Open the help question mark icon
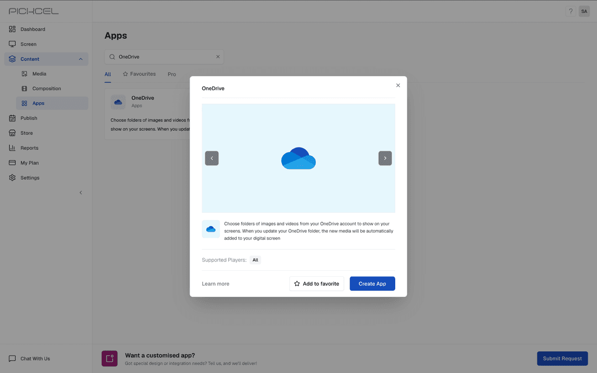The image size is (597, 373). point(570,11)
